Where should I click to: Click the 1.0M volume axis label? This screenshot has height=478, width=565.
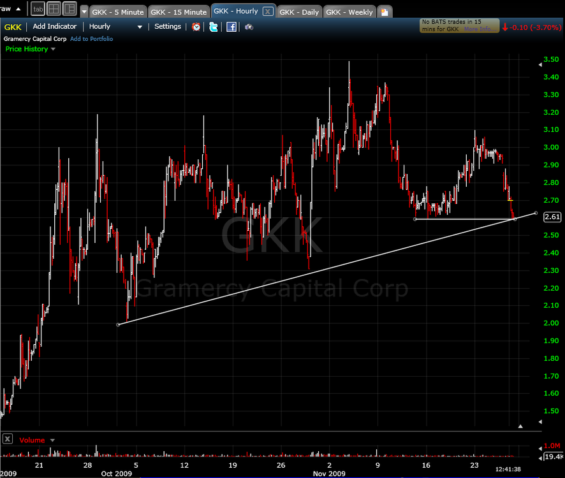552,445
